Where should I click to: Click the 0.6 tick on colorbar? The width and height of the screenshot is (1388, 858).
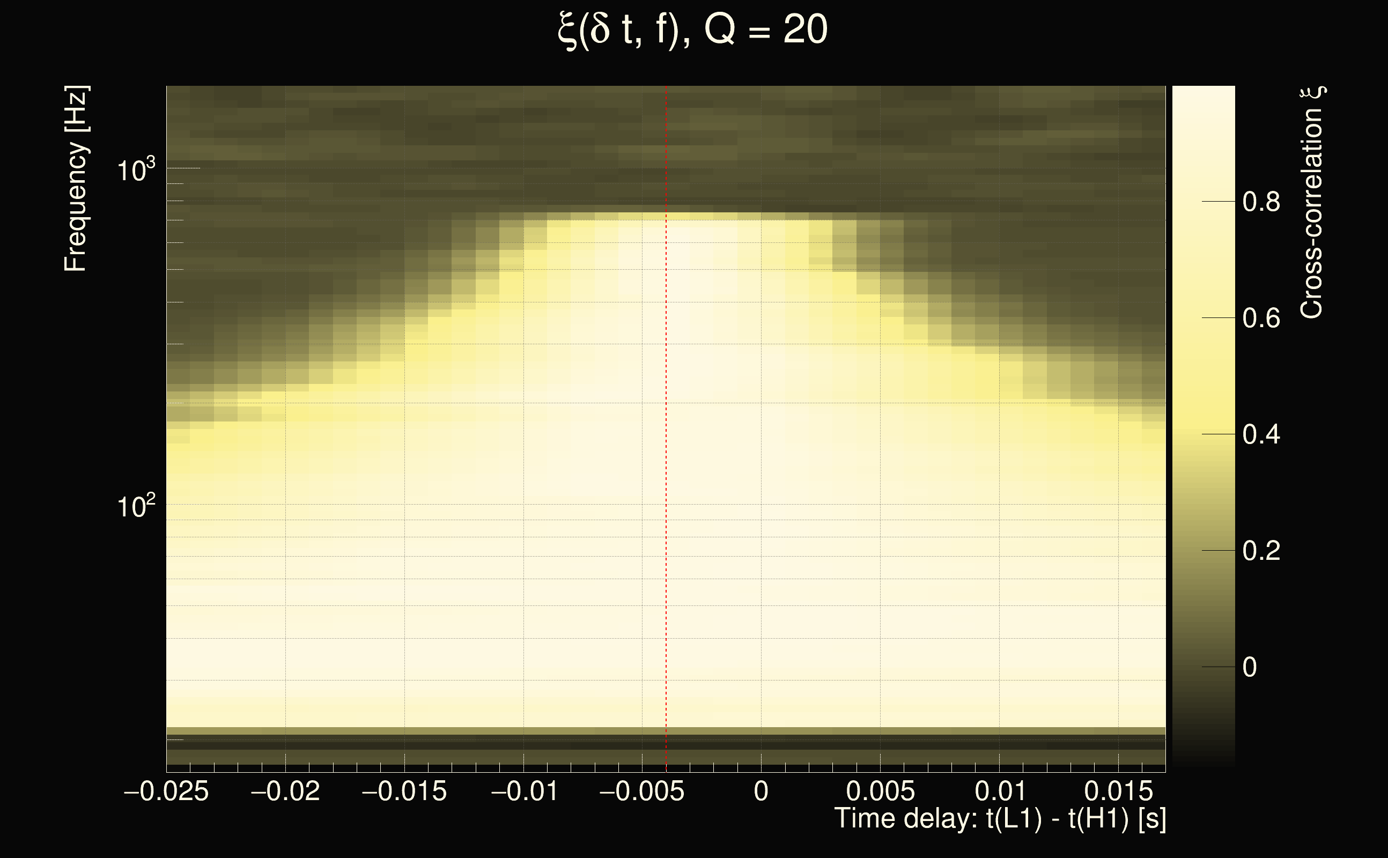(x=1261, y=319)
